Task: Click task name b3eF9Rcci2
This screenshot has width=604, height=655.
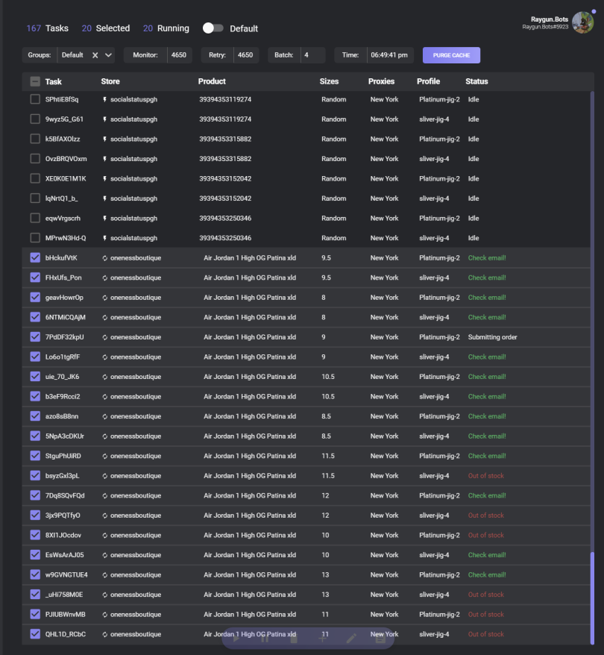Action: click(x=63, y=396)
